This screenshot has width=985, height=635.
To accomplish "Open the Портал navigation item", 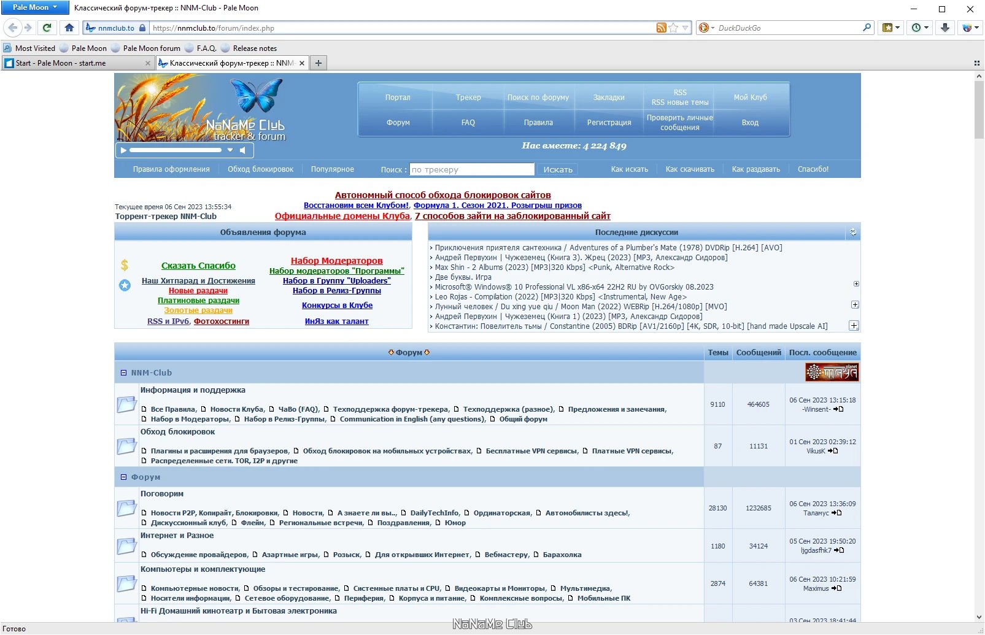I will coord(398,97).
